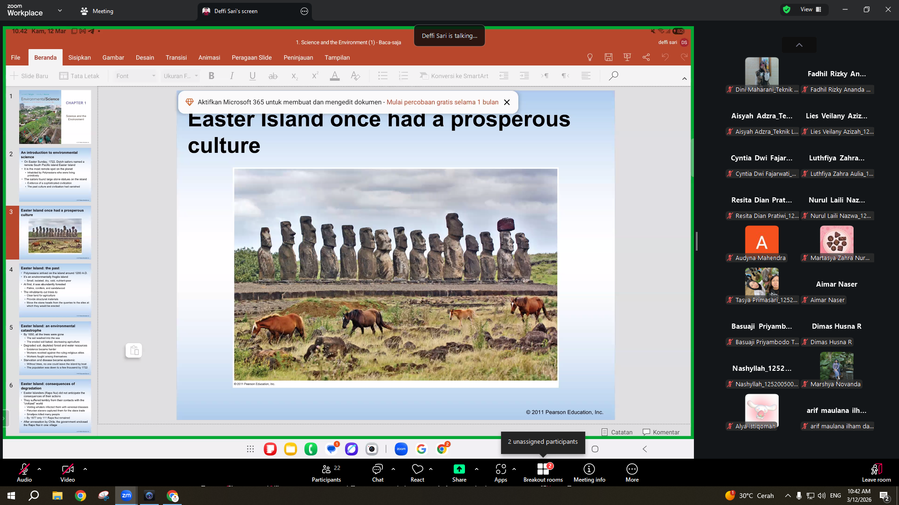Image resolution: width=899 pixels, height=505 pixels.
Task: Toggle underline formatting in the ribbon
Action: coord(252,76)
